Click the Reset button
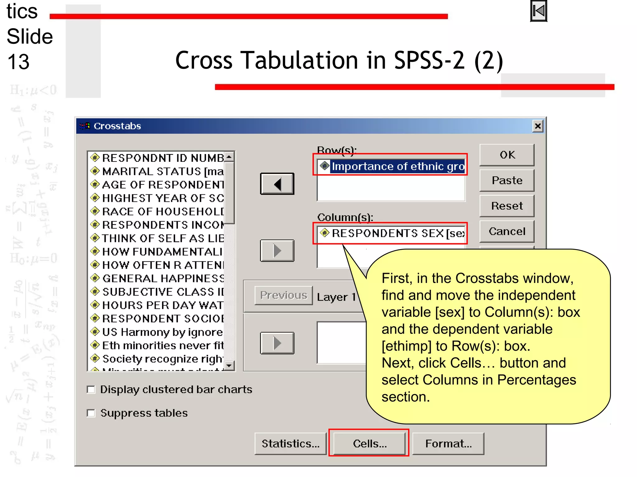The width and height of the screenshot is (637, 477). [507, 206]
